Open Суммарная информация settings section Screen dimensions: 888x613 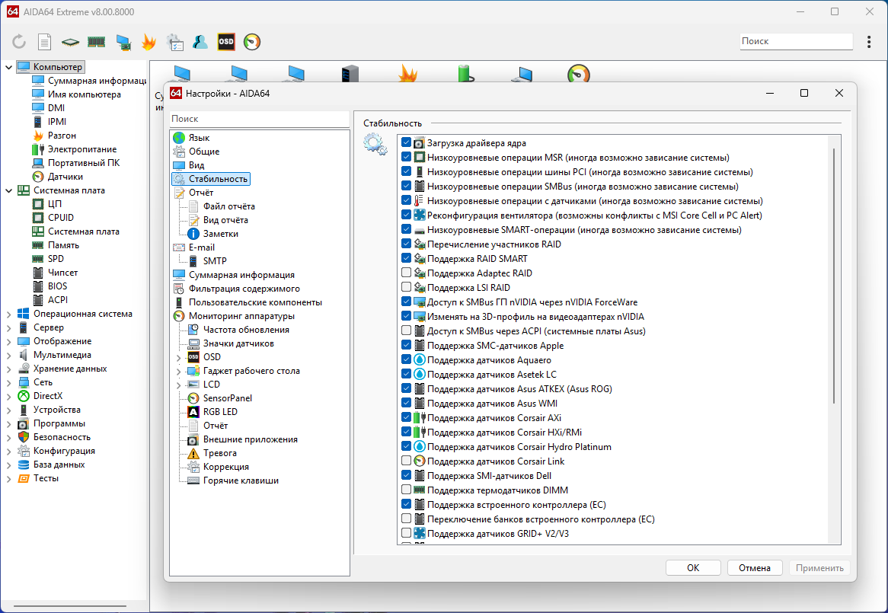(x=241, y=275)
